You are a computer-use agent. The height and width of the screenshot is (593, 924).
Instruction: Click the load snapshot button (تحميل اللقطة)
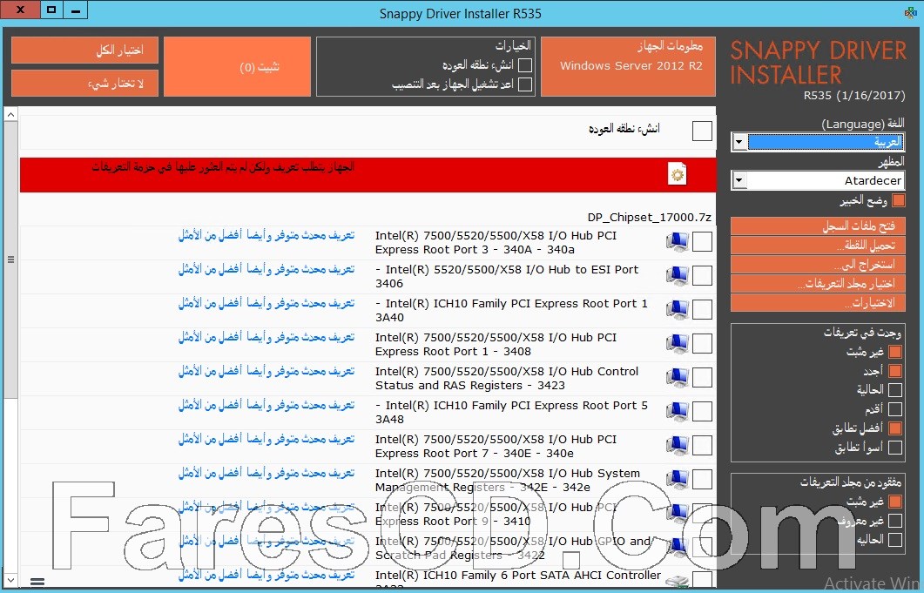(818, 246)
